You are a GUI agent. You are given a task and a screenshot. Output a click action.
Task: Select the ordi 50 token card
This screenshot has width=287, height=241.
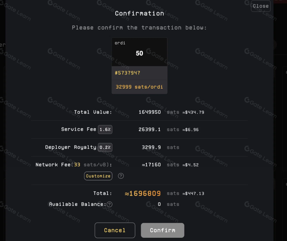click(139, 52)
